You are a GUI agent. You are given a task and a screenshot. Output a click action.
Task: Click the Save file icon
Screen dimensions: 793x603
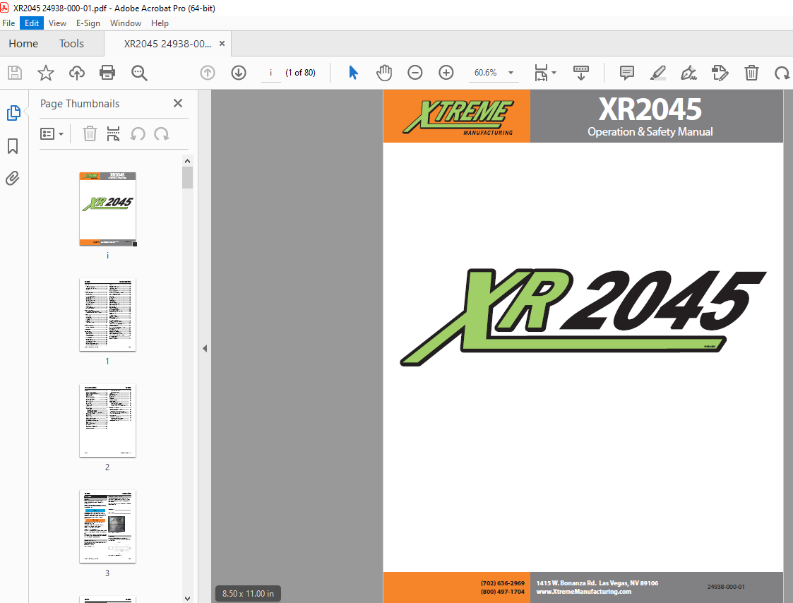click(15, 73)
